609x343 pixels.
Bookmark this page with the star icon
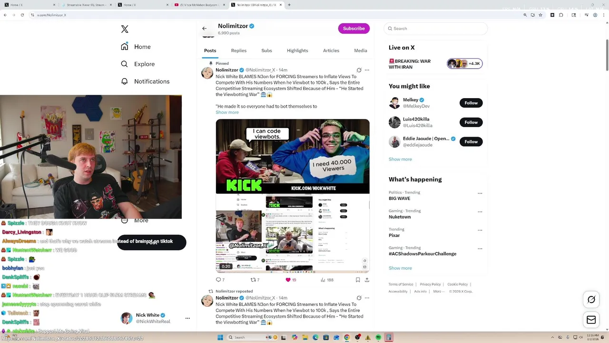540,15
